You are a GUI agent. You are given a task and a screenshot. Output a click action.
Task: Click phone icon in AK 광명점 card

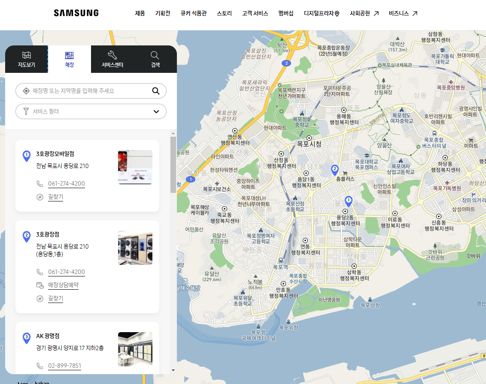[x=40, y=366]
